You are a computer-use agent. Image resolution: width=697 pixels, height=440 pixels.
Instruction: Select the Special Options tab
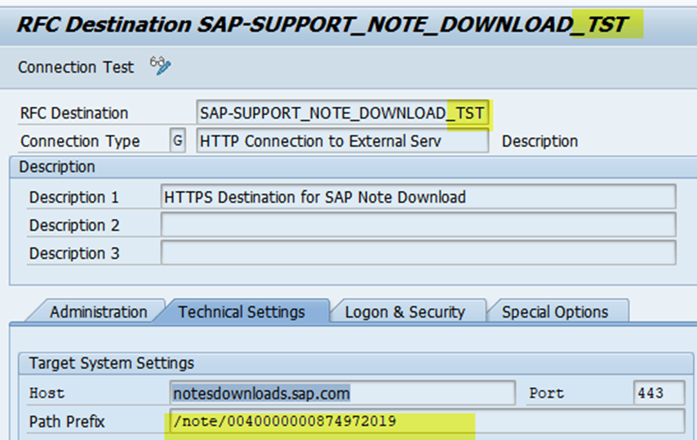555,312
